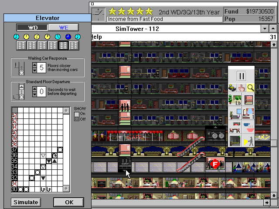
Task: Toggle elevator service for floor 33
Action: tap(14, 172)
